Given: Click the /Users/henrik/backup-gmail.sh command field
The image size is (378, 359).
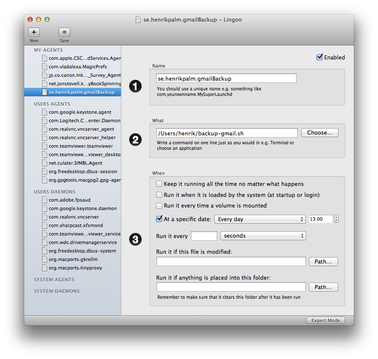Looking at the screenshot, I should (227, 133).
